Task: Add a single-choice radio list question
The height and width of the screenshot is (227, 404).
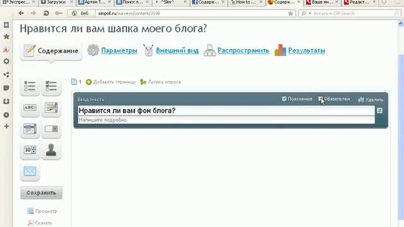Action: 30,86
